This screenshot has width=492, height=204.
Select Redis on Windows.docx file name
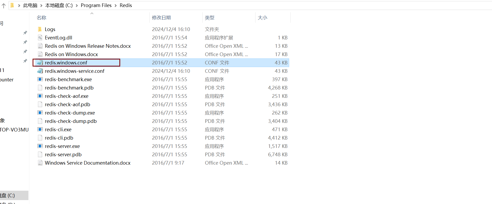(x=71, y=54)
